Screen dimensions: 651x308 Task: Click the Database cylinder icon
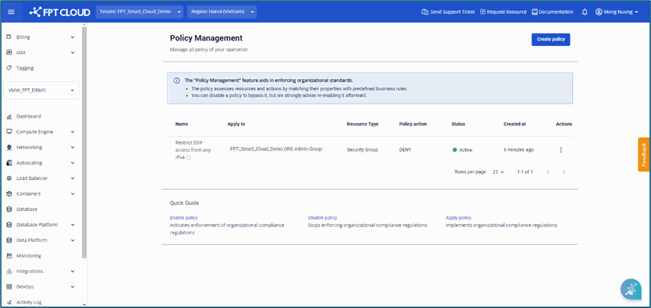coord(9,210)
